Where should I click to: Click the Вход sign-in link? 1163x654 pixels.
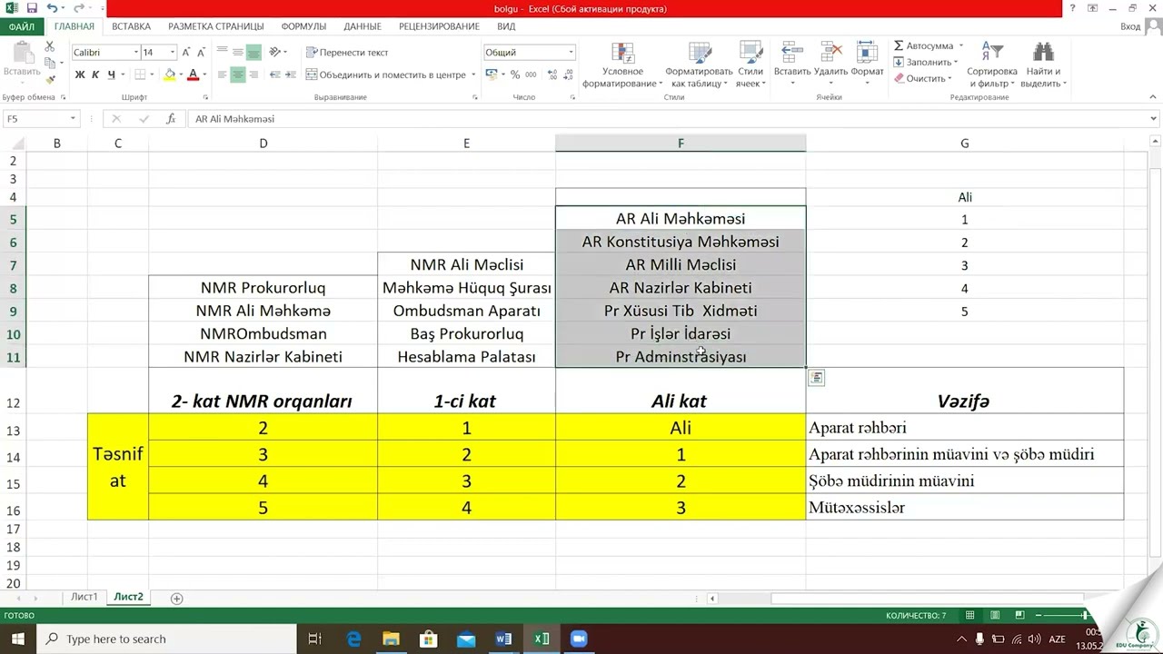click(1130, 26)
